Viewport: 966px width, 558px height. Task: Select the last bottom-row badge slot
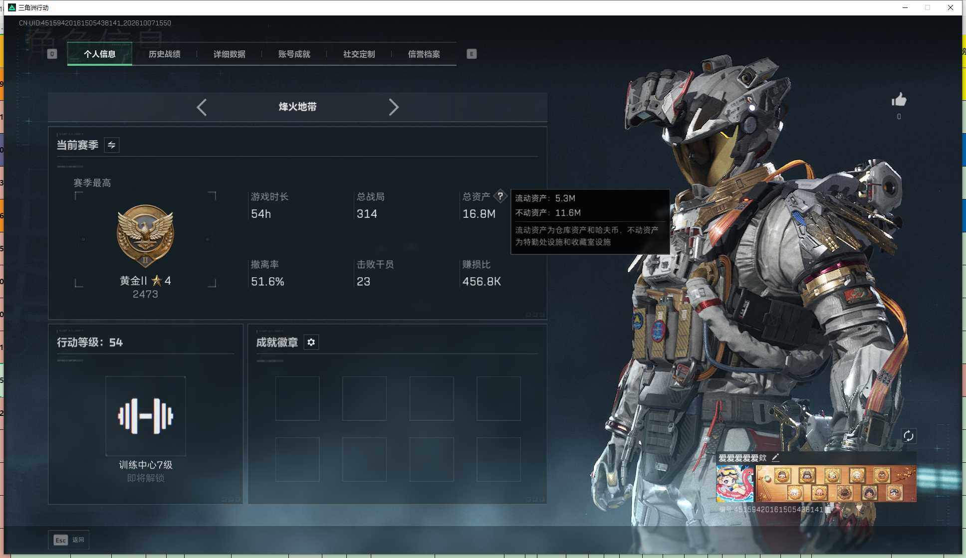tap(498, 459)
